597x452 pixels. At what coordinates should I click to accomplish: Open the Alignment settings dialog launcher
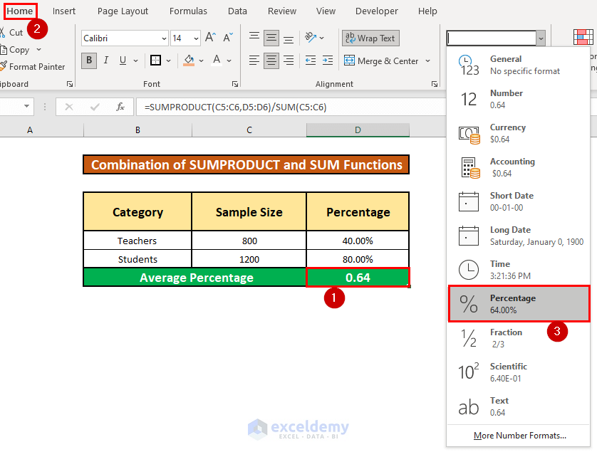(435, 84)
